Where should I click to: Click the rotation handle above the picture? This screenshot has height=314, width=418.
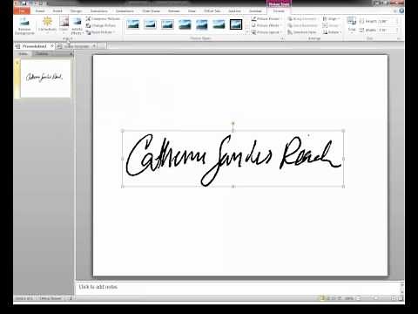(x=233, y=123)
